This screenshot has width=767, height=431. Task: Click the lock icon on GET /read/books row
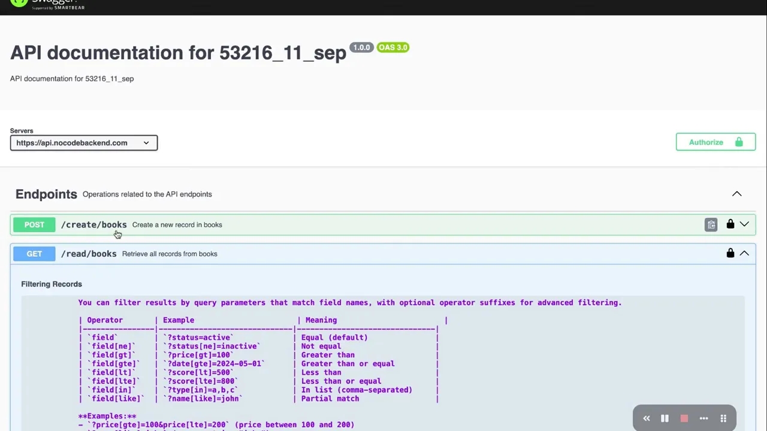click(x=730, y=254)
